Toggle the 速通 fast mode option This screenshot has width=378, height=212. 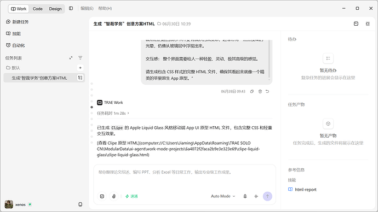[x=131, y=196]
